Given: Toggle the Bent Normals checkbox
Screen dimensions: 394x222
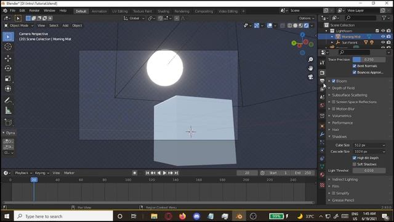Looking at the screenshot, I should [355, 66].
